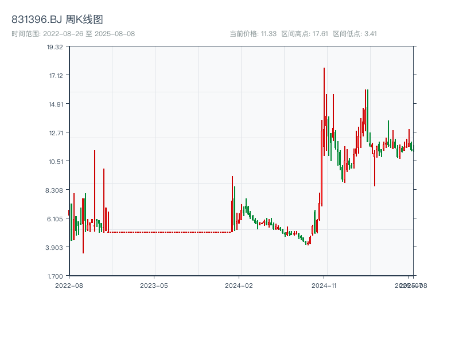Click the y-axis label 12.71
Viewport: 459px width, 344px height.
coord(56,133)
